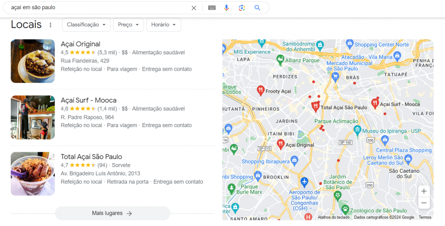
Task: Click the Dados cartográficos ©2024 Google text
Action: point(384,217)
